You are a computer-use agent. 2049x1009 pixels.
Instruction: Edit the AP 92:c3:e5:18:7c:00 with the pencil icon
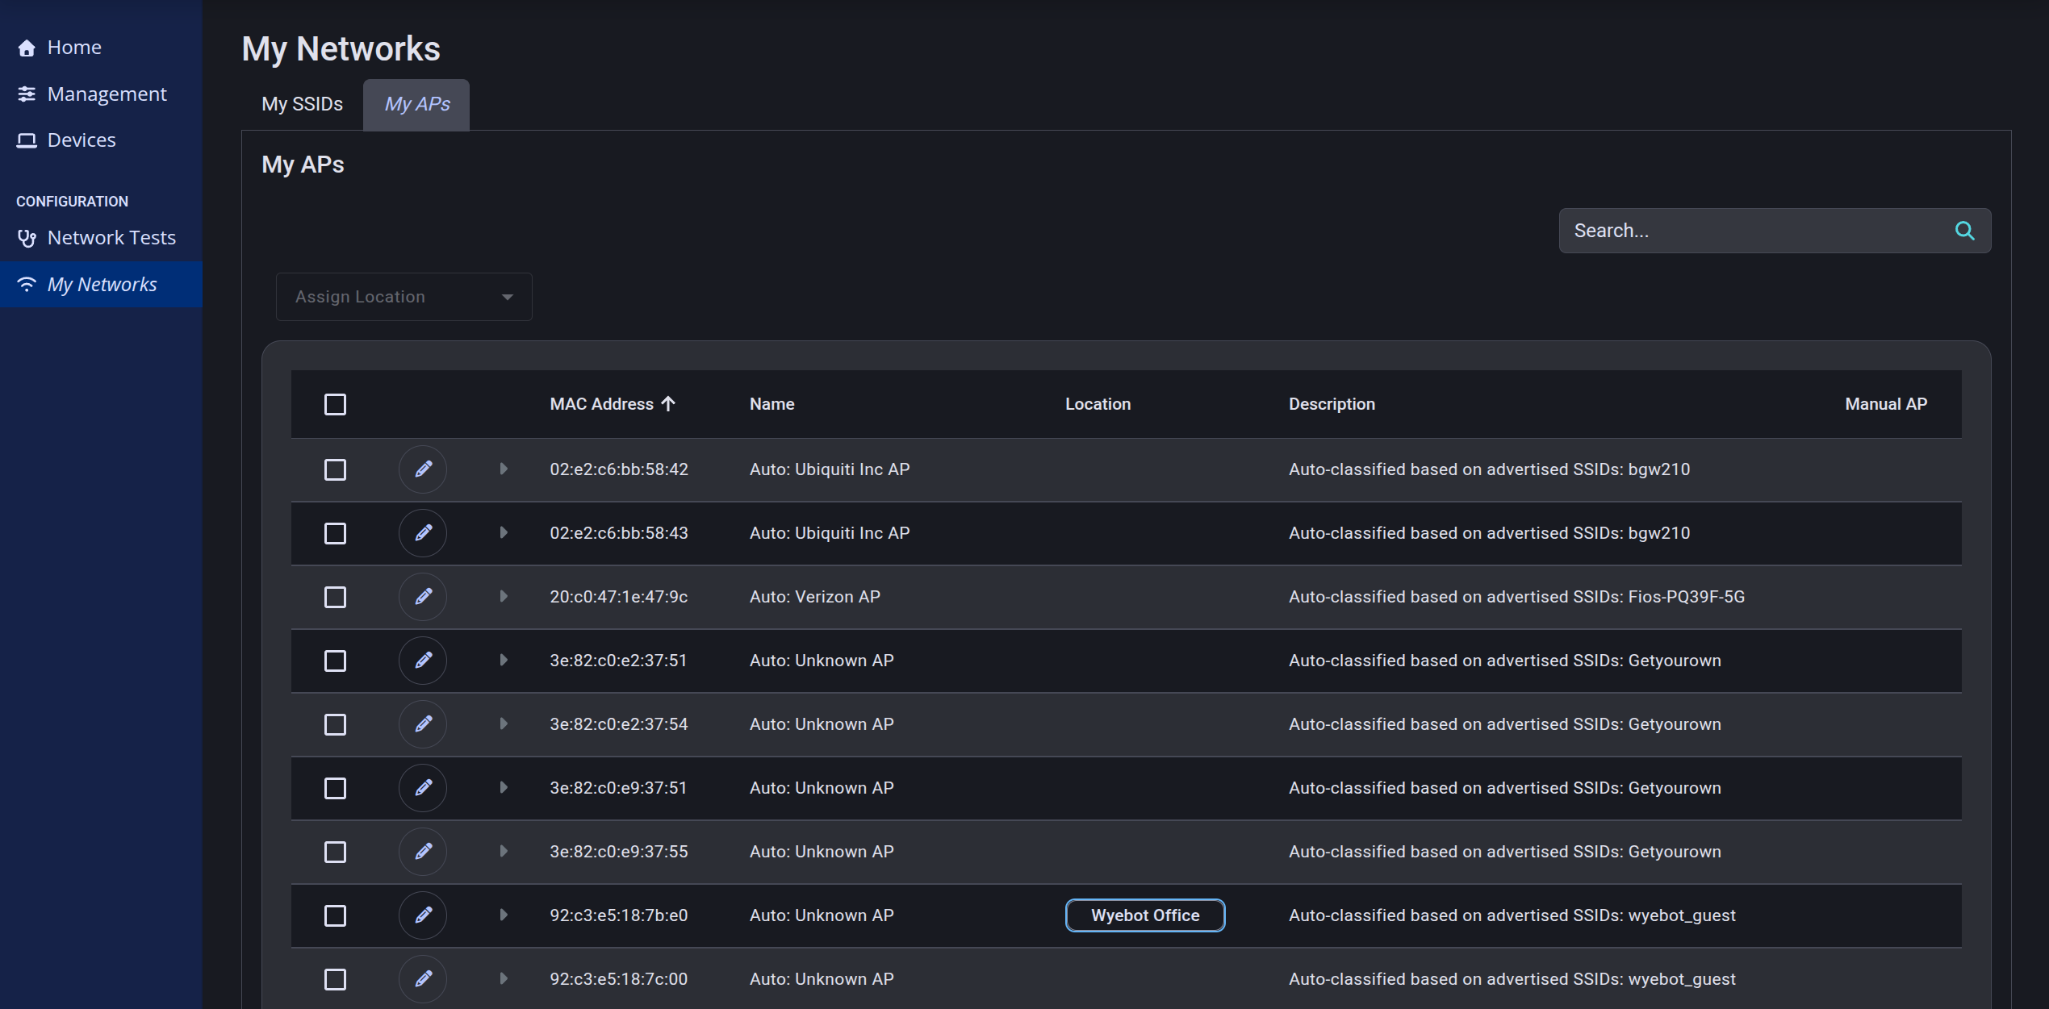423,979
